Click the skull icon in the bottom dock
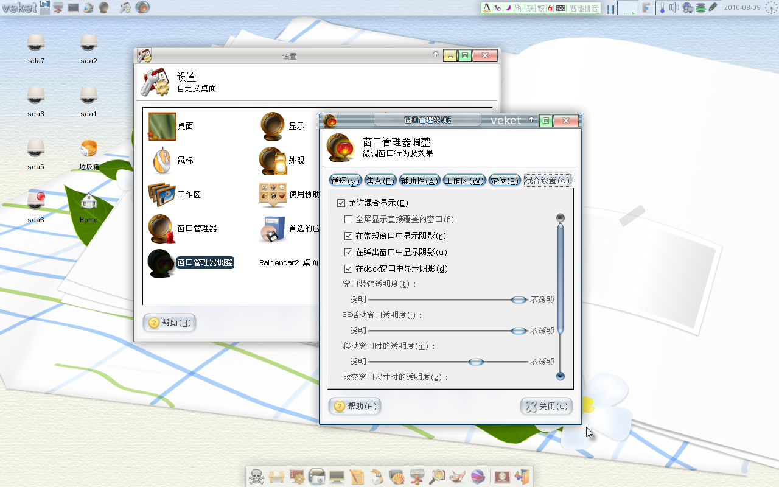The width and height of the screenshot is (779, 487). 256,477
